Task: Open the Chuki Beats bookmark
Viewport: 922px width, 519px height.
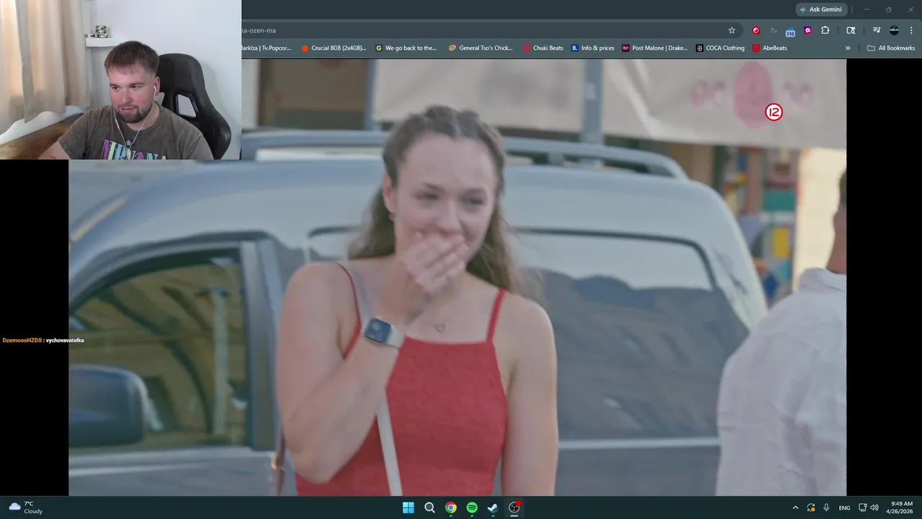Action: pyautogui.click(x=543, y=48)
